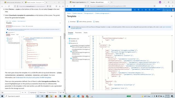
Task: Expand the Parameters (22) tree node
Action: pos(68,39)
